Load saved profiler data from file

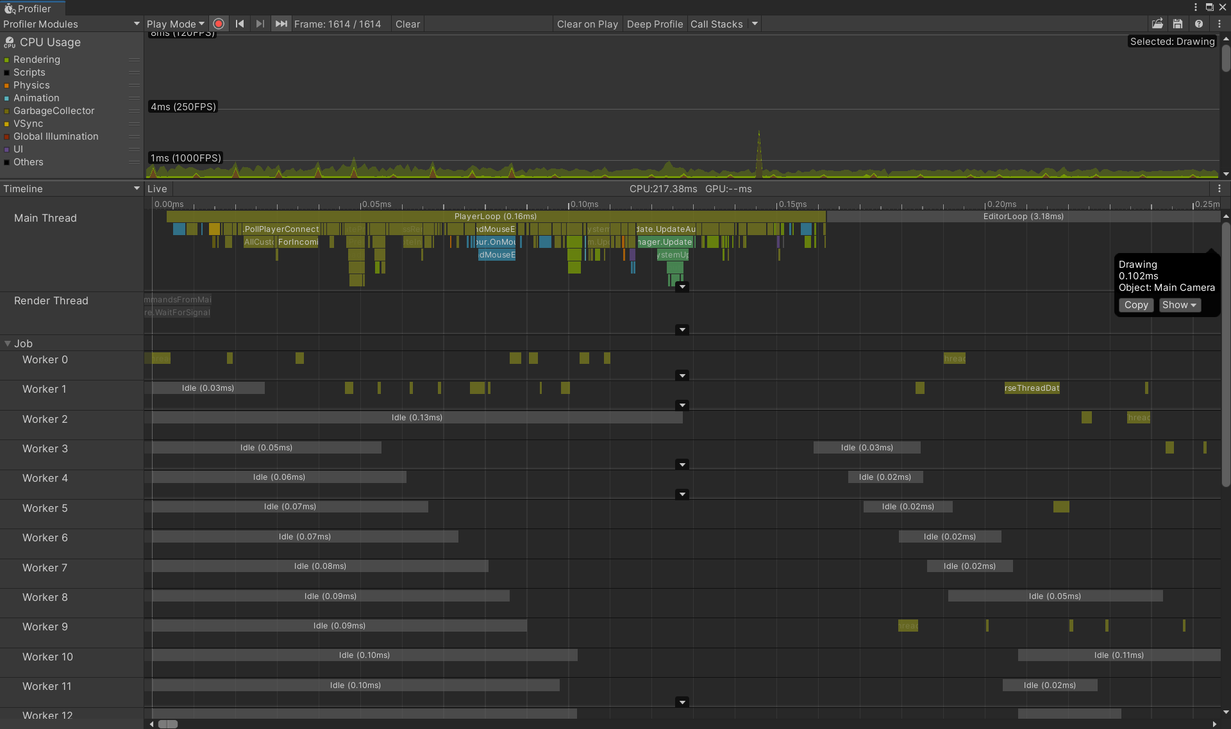click(1157, 24)
